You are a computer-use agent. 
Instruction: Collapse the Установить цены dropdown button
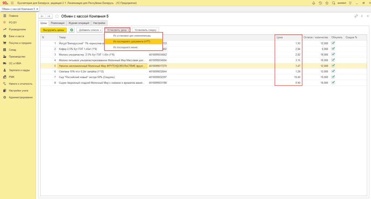118,30
